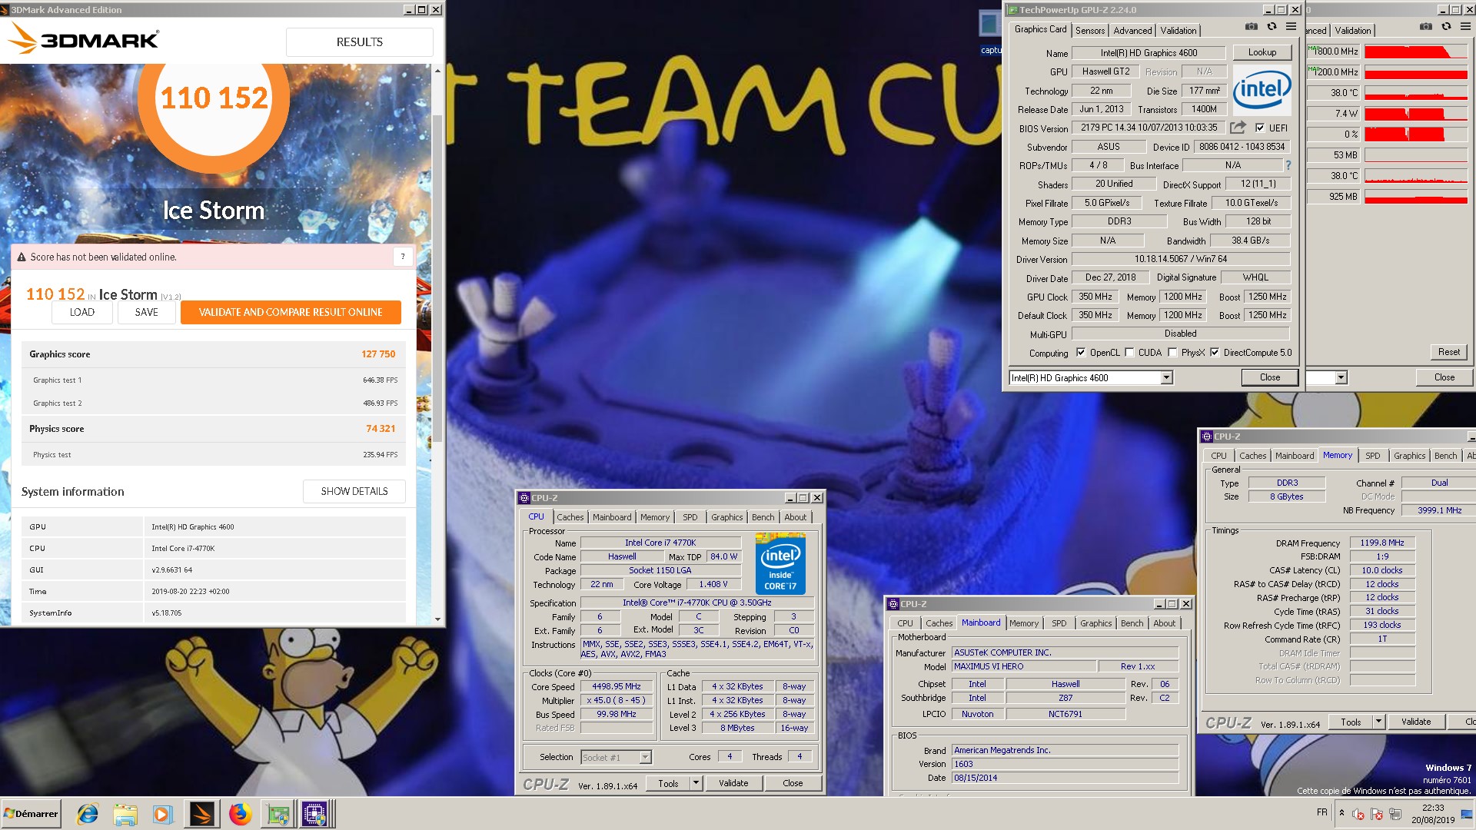Click Reset in GPU-Z Sensors window
The image size is (1476, 830).
click(x=1448, y=352)
